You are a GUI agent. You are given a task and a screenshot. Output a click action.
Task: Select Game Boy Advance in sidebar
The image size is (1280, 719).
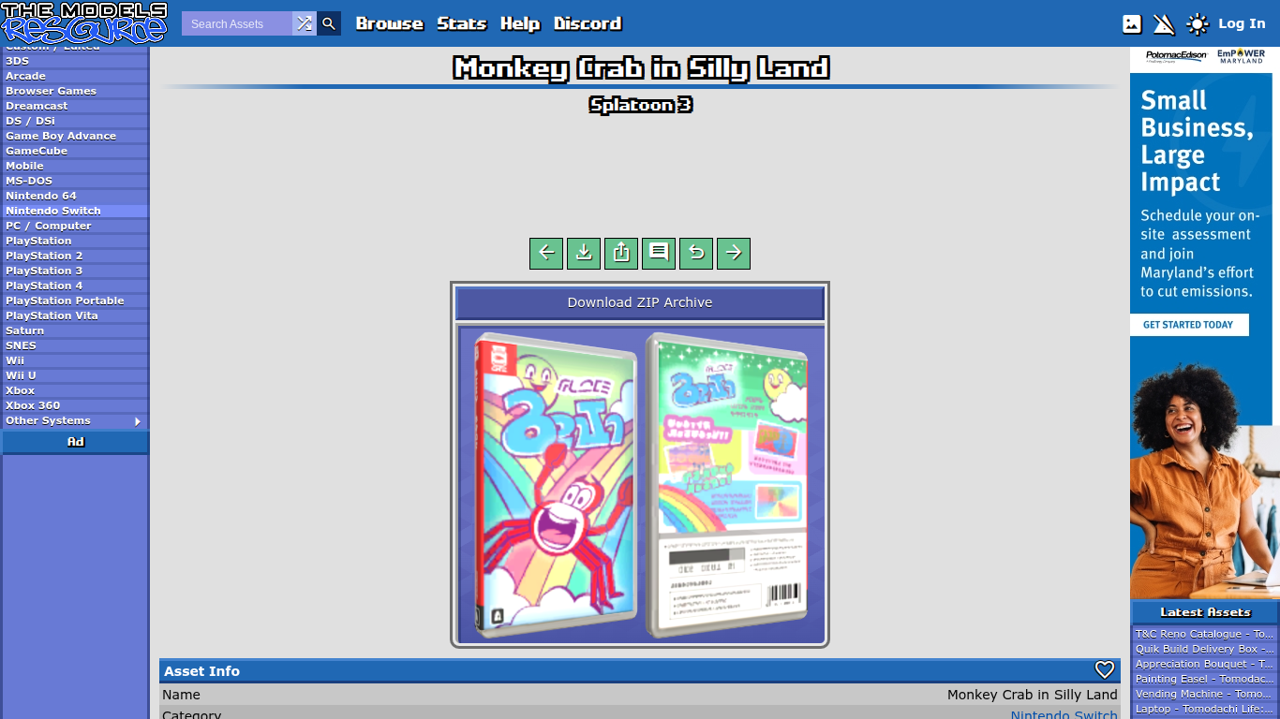coord(75,136)
